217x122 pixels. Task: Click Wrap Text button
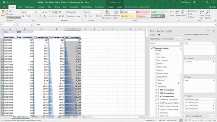click(71, 12)
